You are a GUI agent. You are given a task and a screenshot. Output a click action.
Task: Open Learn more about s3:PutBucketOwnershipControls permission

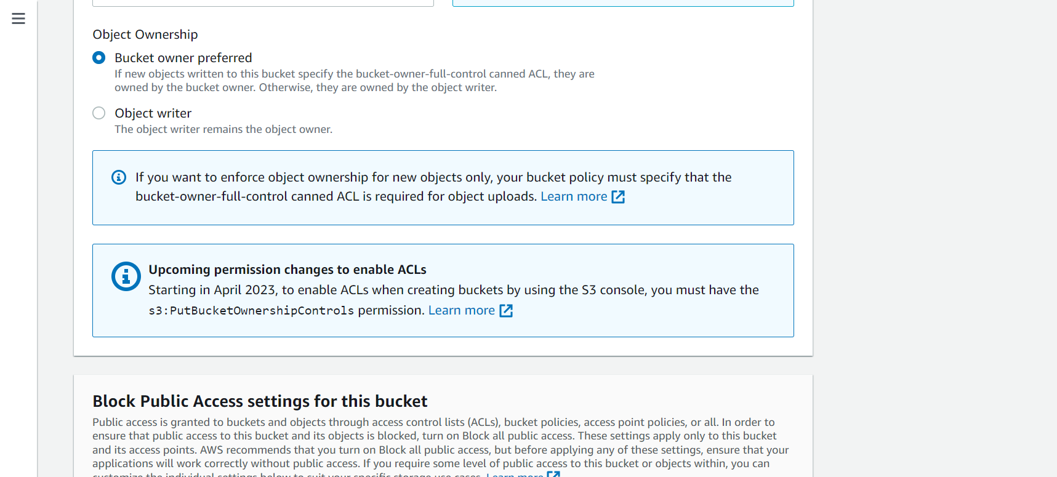pyautogui.click(x=462, y=310)
